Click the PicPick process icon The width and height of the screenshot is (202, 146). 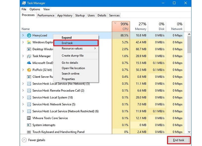(29, 70)
